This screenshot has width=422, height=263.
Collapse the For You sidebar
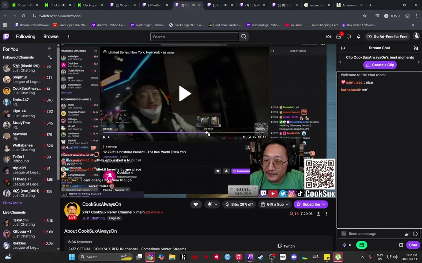(50, 49)
